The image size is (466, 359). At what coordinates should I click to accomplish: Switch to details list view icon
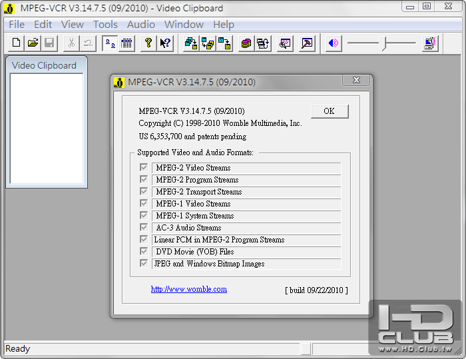pos(126,43)
